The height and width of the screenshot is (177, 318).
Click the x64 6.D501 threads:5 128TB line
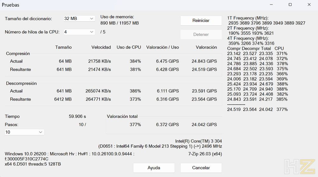pyautogui.click(x=33, y=164)
